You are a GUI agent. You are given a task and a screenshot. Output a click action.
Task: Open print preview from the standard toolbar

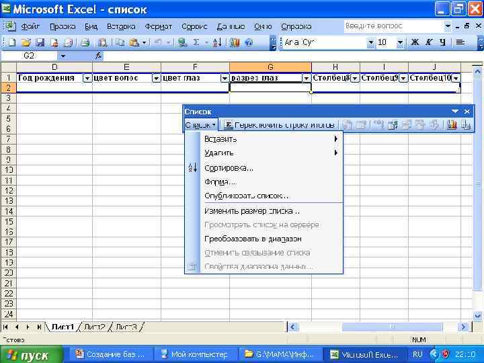tap(68, 42)
